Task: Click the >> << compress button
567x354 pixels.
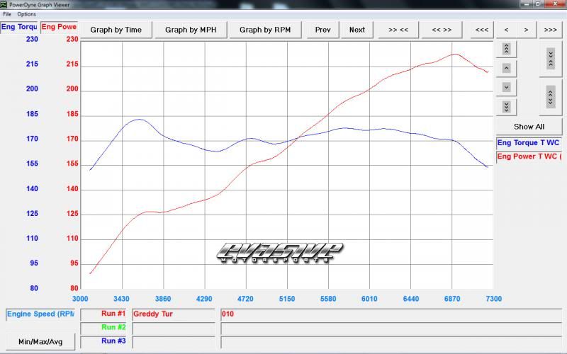Action: (x=398, y=30)
